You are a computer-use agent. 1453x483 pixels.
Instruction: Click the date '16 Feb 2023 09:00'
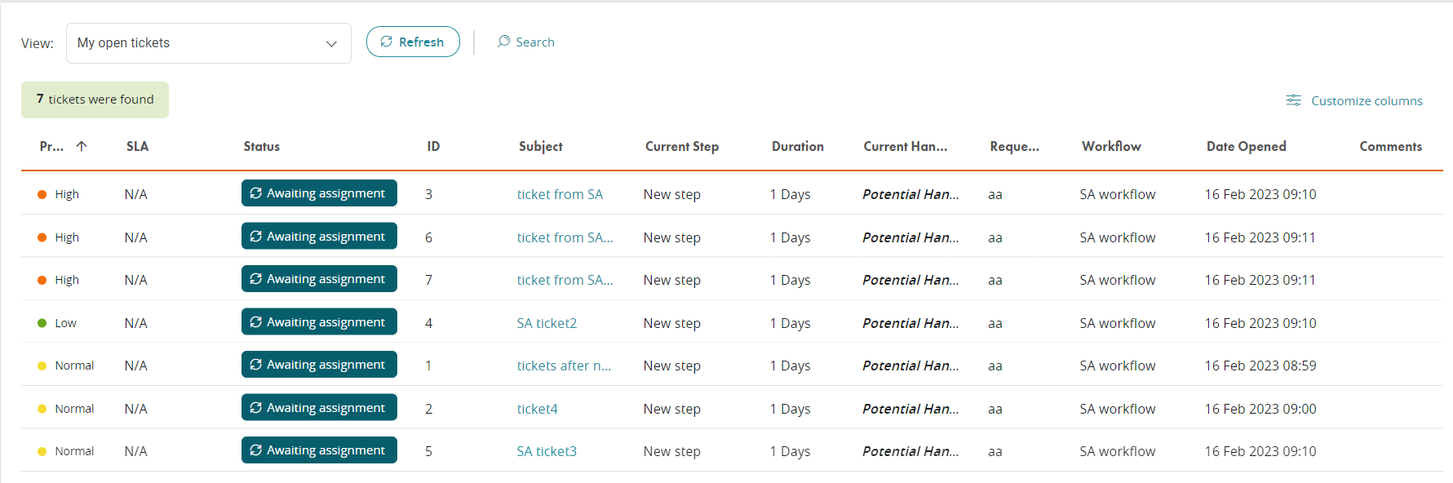click(1260, 409)
